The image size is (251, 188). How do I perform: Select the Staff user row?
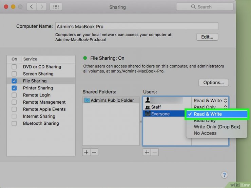tap(167, 107)
